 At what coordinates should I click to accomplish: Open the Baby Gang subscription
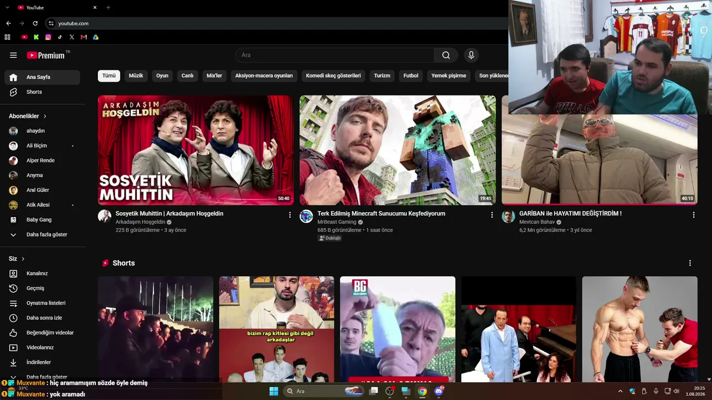point(42,220)
